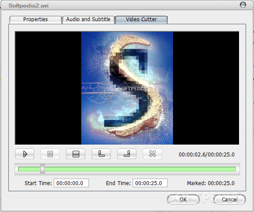
Task: Click the OK button
Action: point(183,199)
